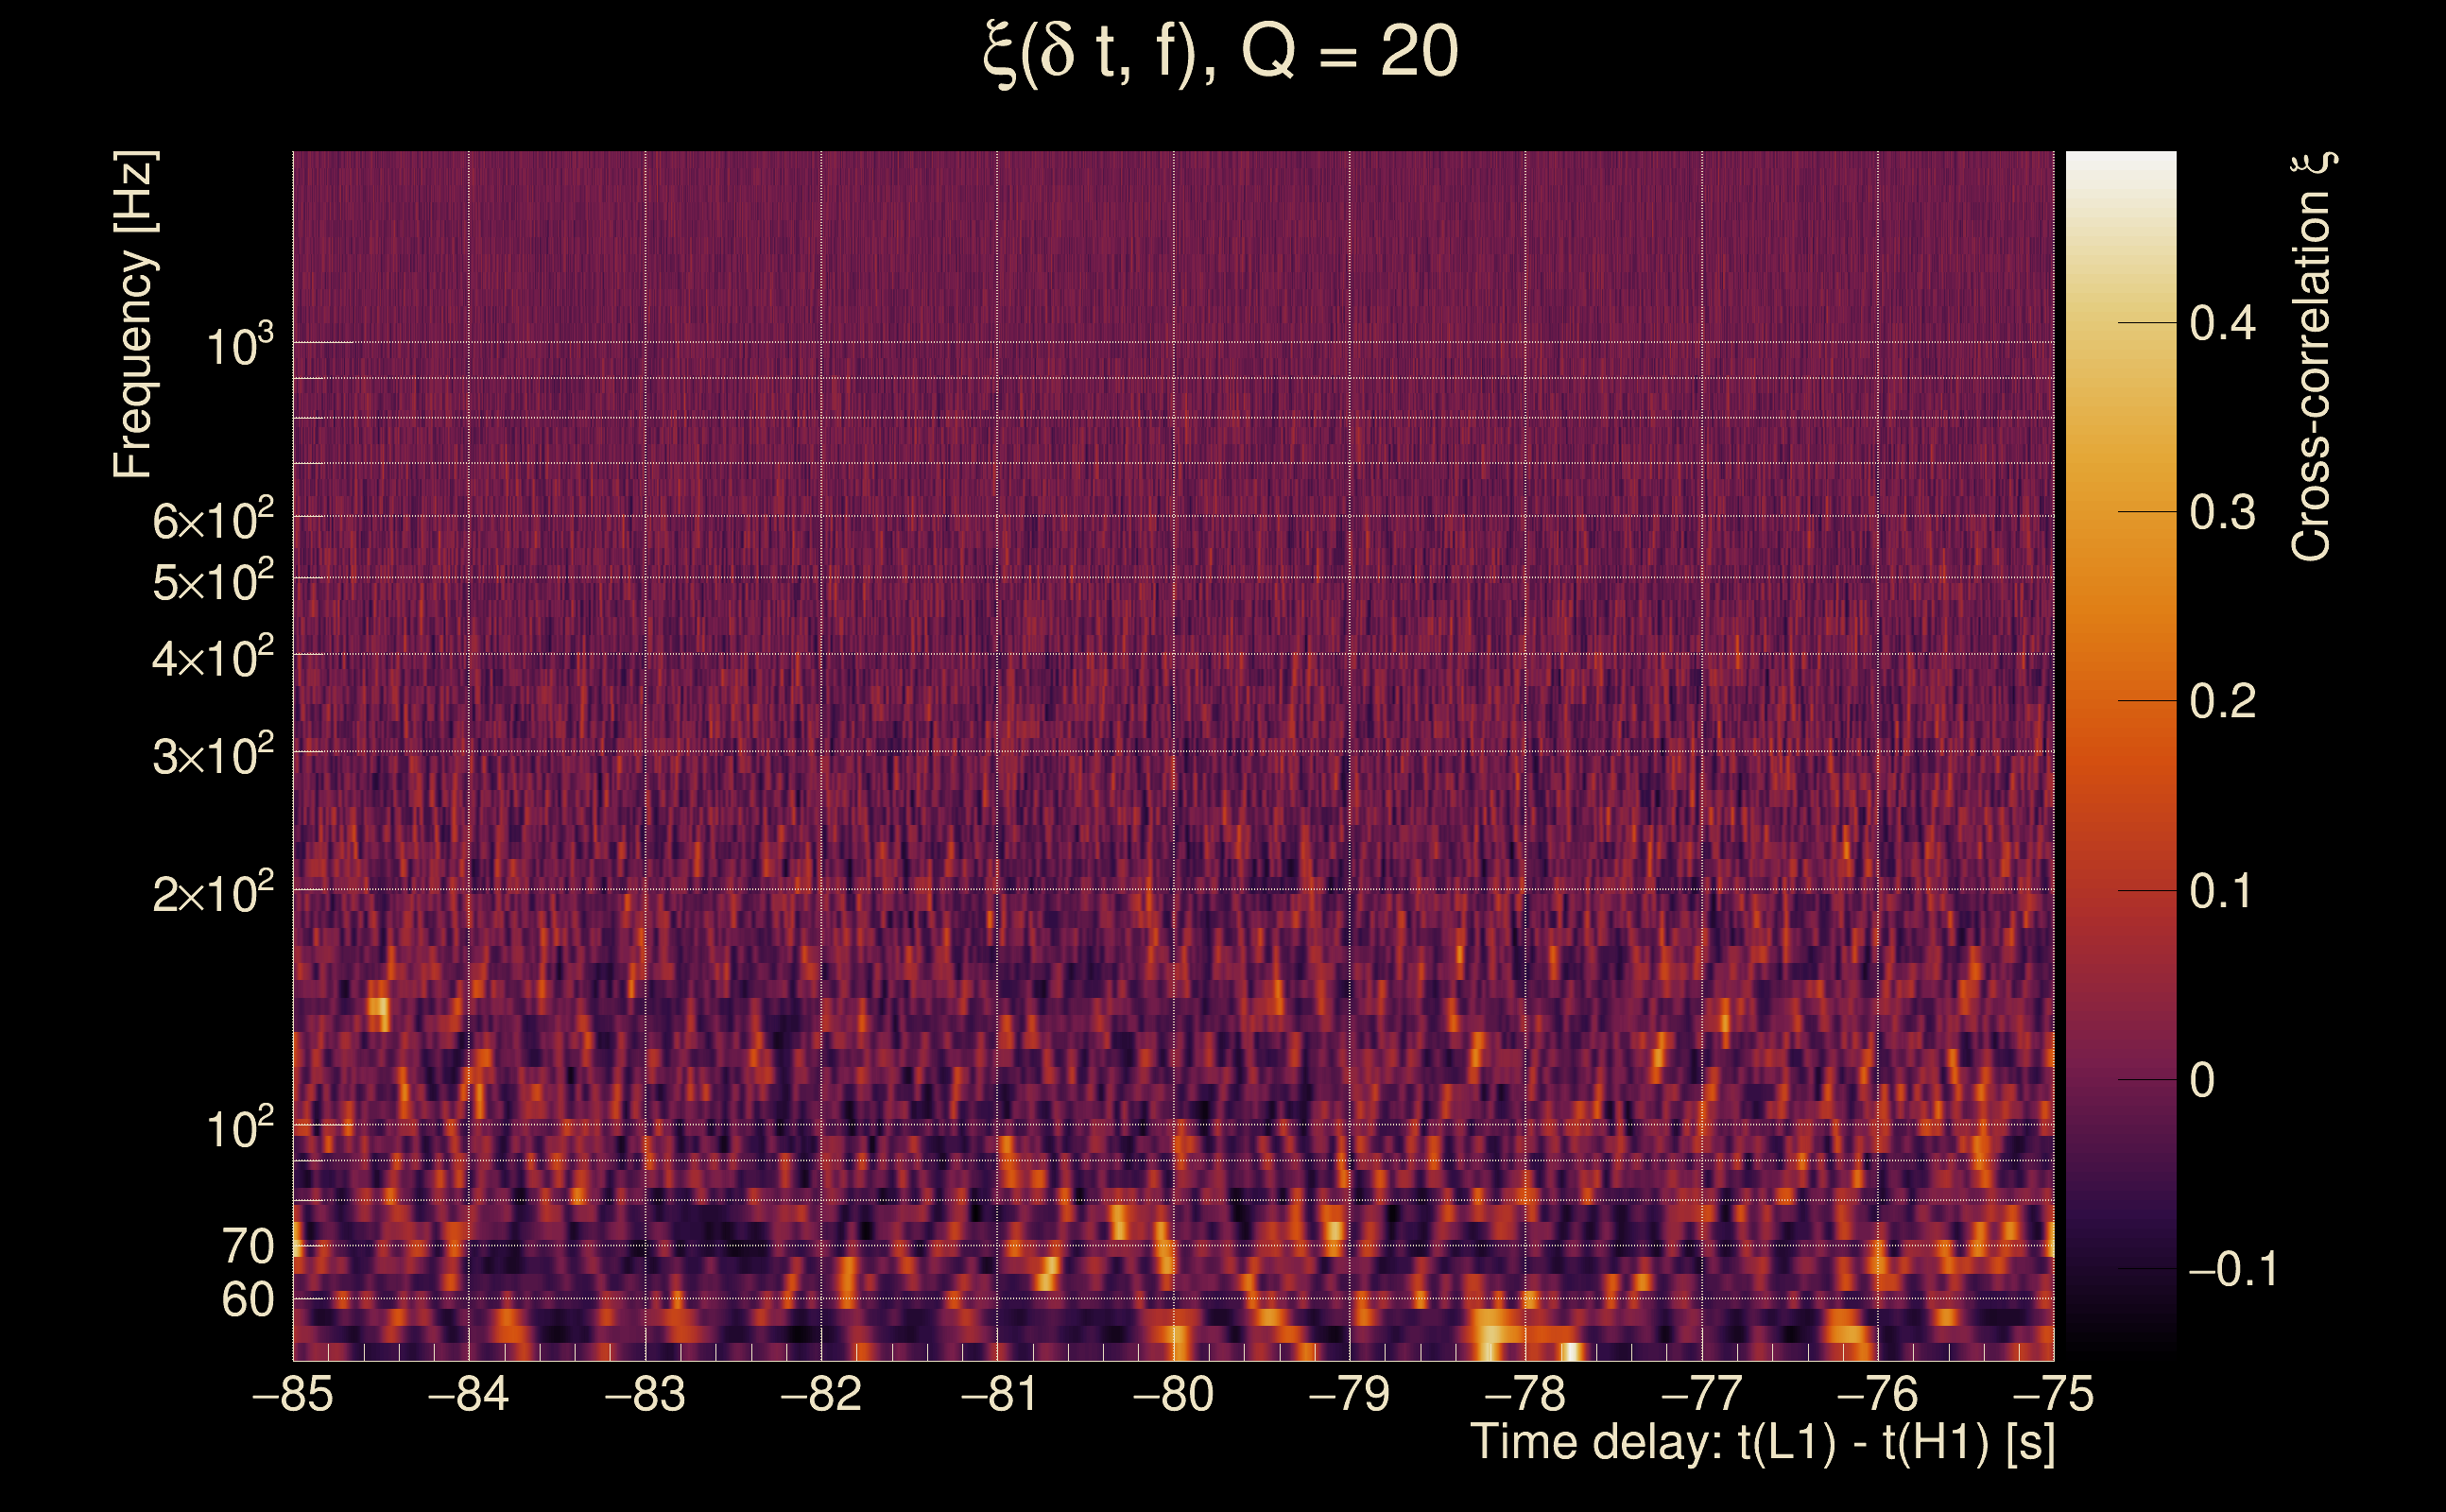
Task: Click the 0.2 colorbar tick label
Action: (2222, 701)
